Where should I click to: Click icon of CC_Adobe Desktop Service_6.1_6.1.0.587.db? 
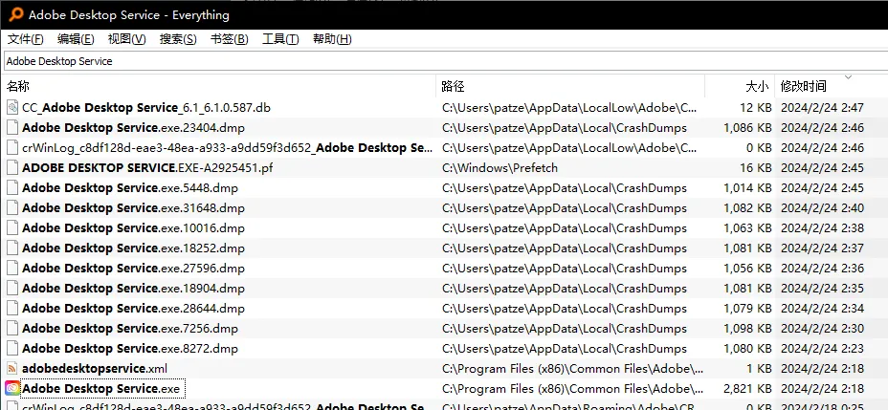(x=12, y=107)
